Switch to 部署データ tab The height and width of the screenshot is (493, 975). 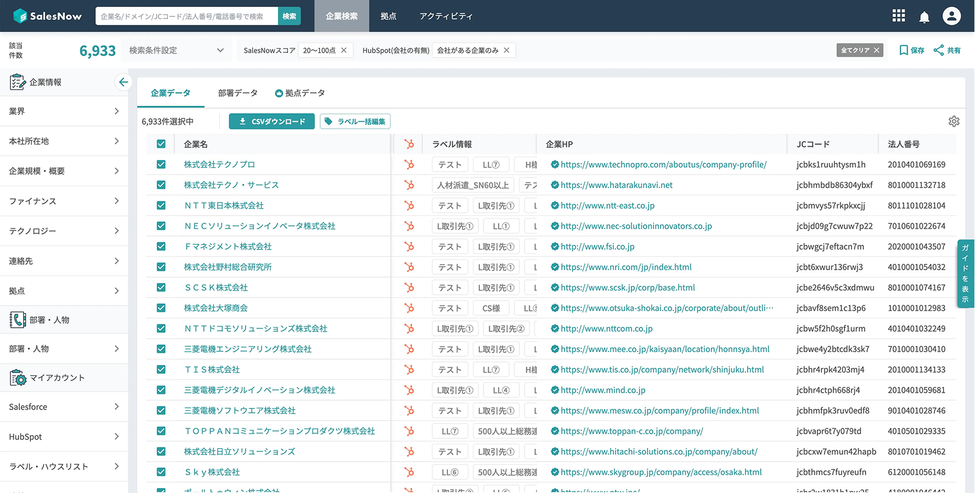coord(238,93)
